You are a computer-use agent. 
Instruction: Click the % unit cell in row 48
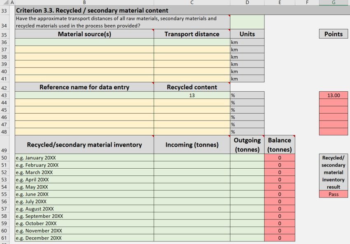coord(247,132)
